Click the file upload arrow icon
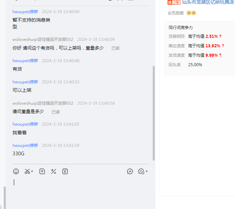 click(x=42, y=172)
